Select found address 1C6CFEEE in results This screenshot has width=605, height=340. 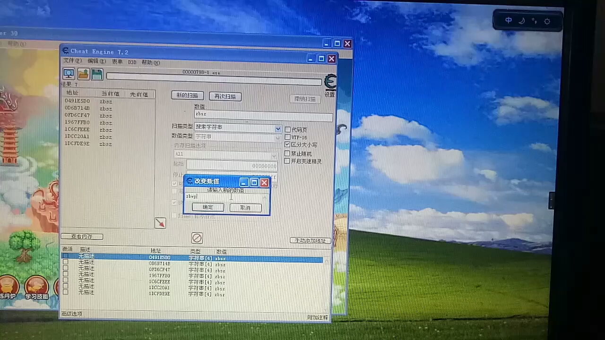coord(77,129)
